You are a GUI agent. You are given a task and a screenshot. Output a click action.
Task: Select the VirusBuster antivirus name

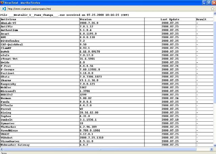click(x=10, y=141)
